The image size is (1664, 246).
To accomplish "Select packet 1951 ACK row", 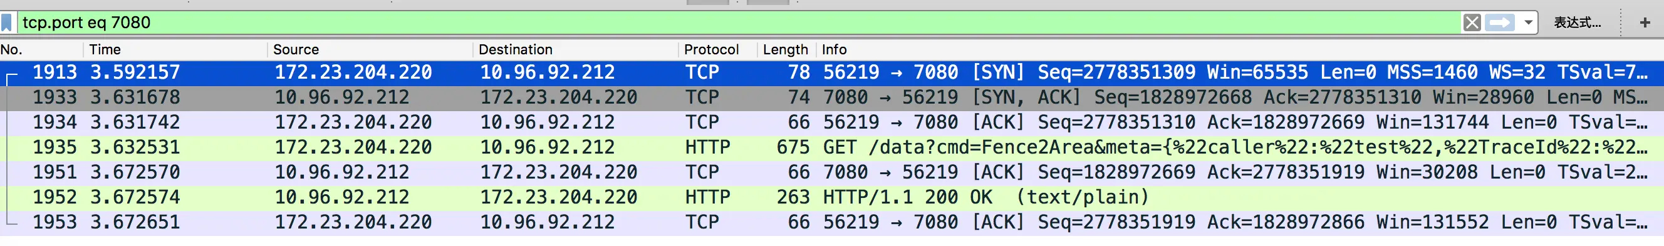I will [832, 173].
